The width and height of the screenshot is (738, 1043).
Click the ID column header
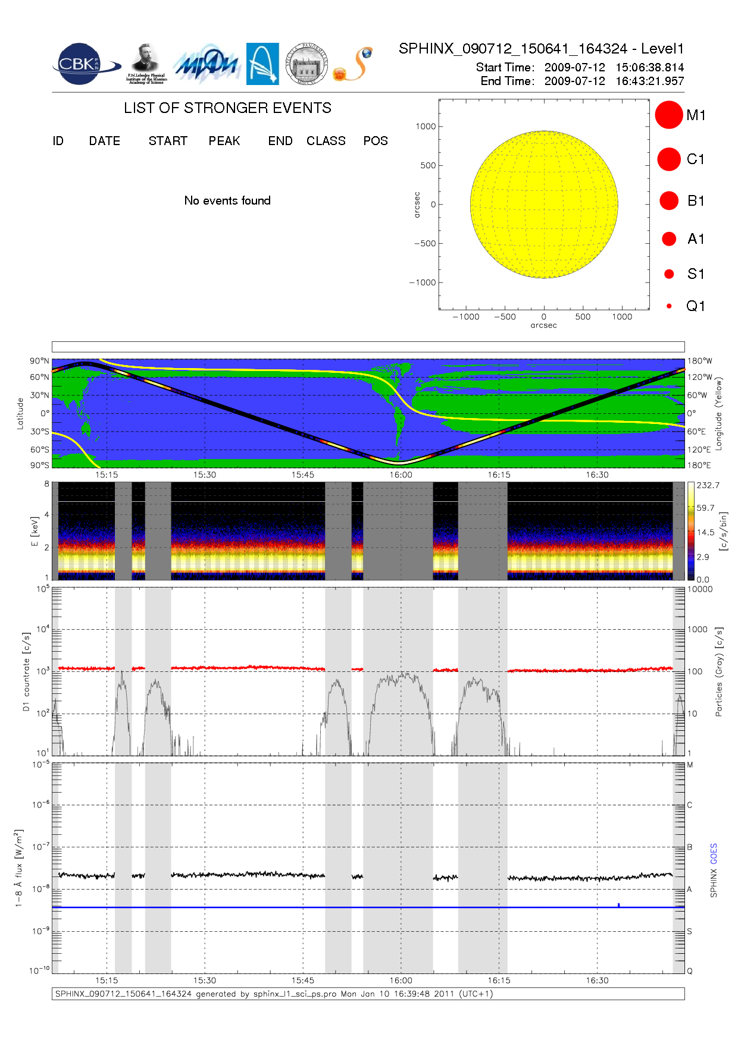[x=58, y=141]
